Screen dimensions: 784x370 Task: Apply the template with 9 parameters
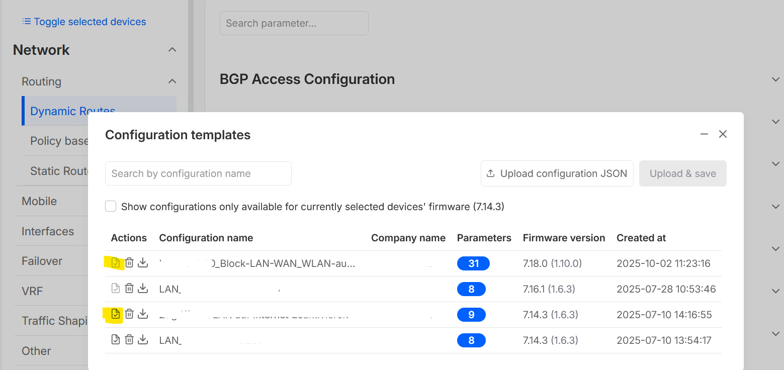point(116,314)
